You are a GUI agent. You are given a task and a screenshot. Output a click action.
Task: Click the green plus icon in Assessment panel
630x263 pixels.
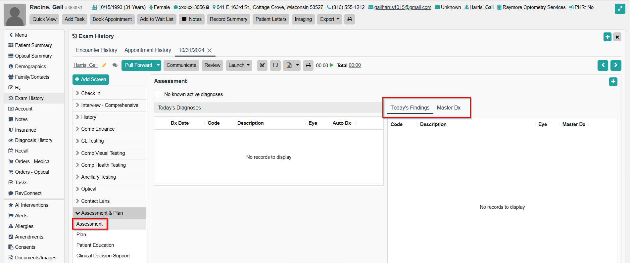[x=613, y=81]
